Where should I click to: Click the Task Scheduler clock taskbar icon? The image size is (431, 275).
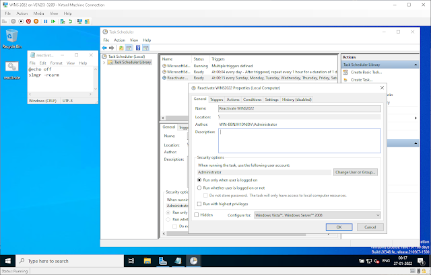[x=193, y=261]
